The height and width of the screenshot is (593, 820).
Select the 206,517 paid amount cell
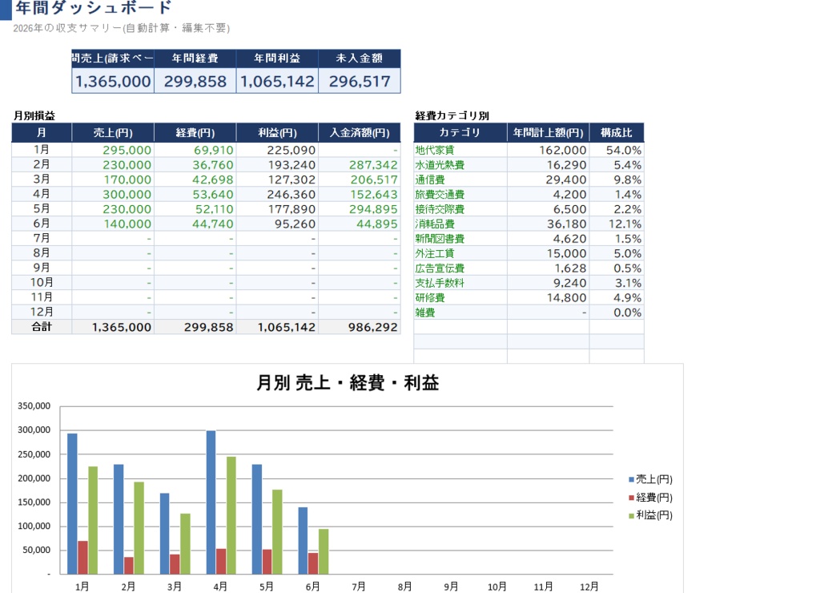click(x=360, y=180)
